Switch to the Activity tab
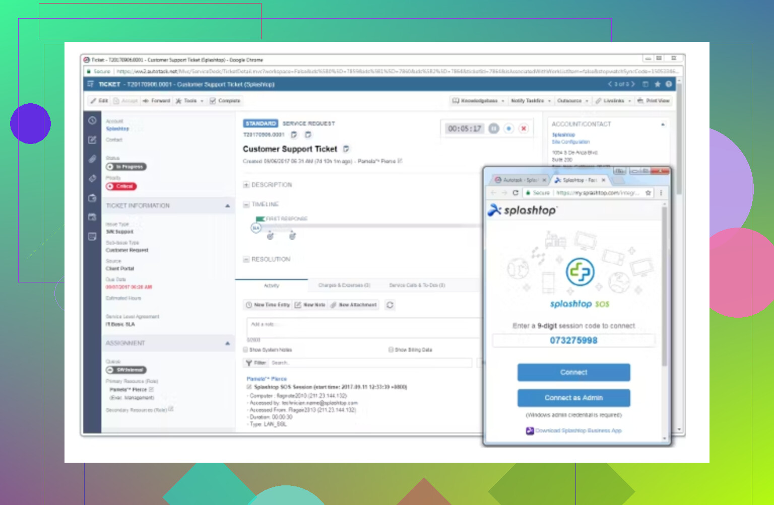The image size is (774, 505). pos(272,285)
